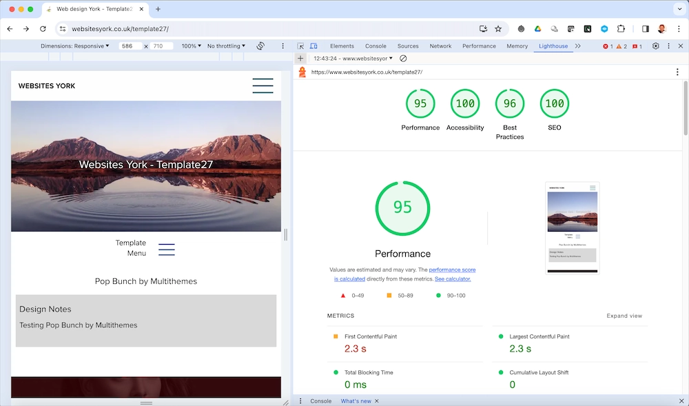Switch to the Elements tab
This screenshot has height=406, width=689.
(342, 46)
